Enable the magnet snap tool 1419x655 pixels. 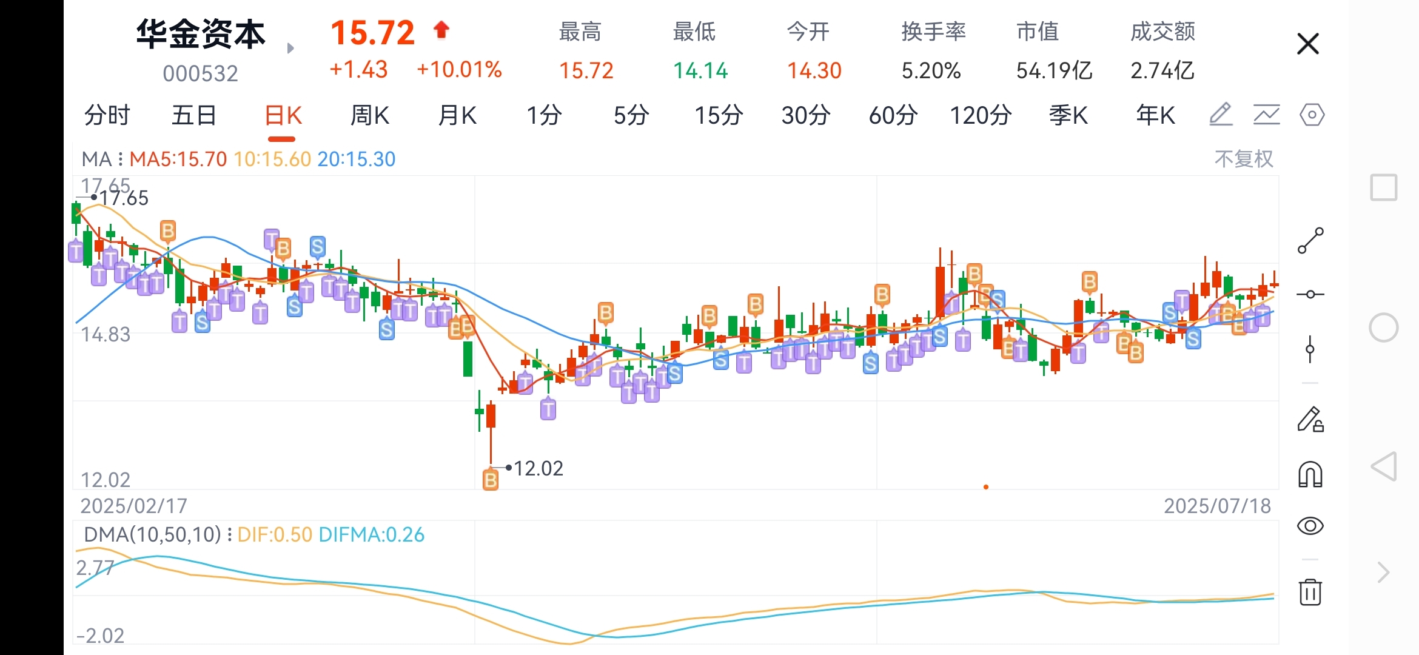(x=1310, y=474)
